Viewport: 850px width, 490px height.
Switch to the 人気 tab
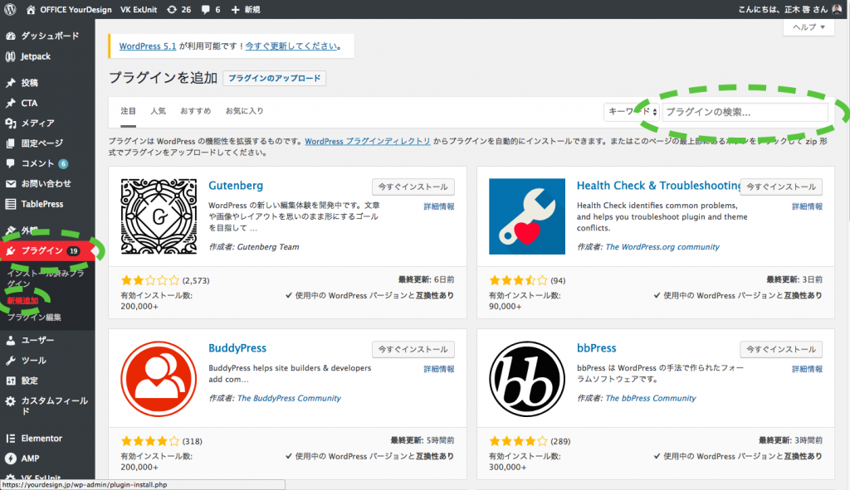158,111
